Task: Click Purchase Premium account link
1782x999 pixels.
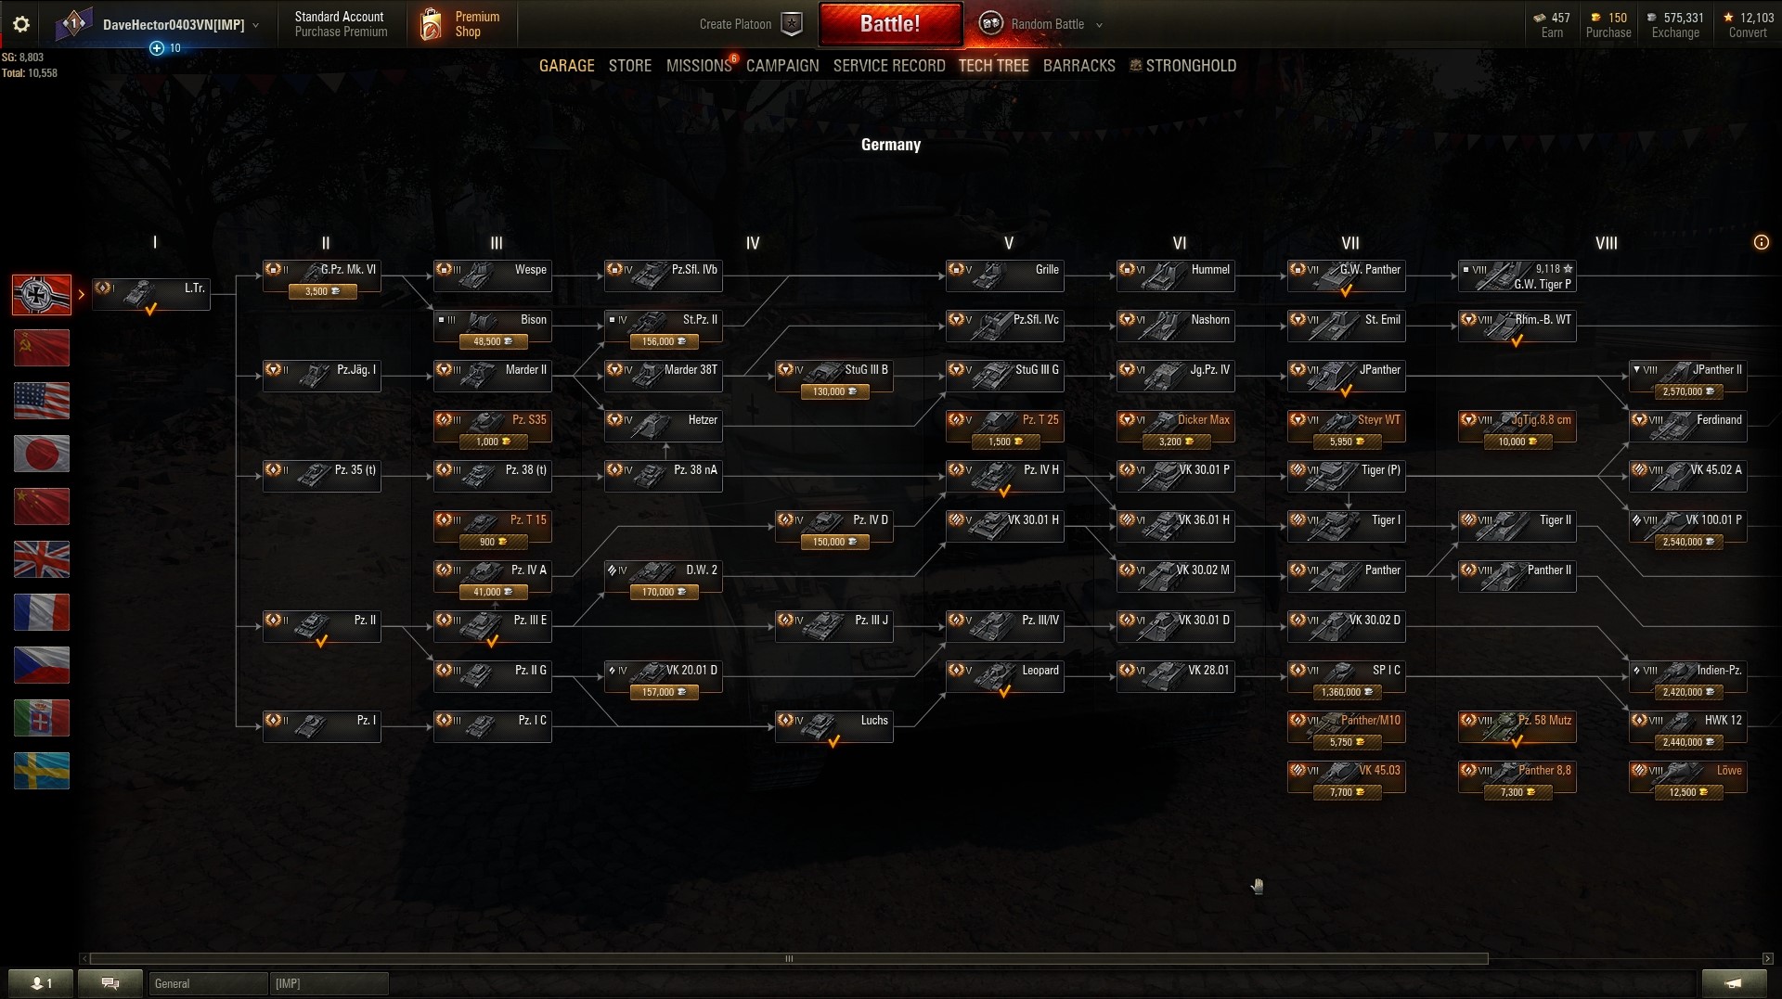Action: pos(341,32)
